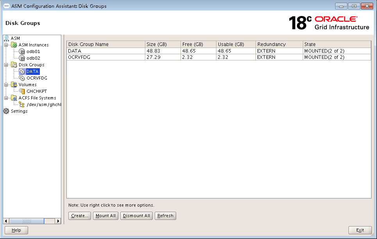Click the Create button
The width and height of the screenshot is (377, 239).
(x=79, y=216)
